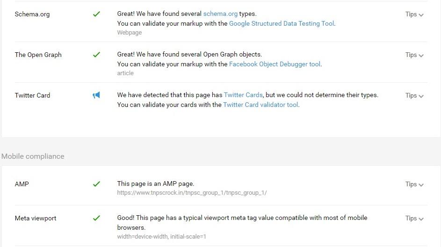Expand Tips for the Meta viewport row
Image resolution: width=441 pixels, height=247 pixels.
(x=414, y=219)
